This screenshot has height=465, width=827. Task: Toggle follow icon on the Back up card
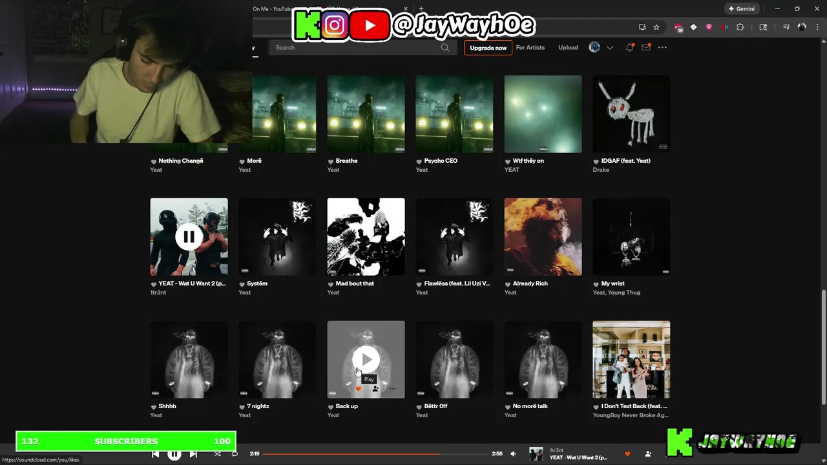point(375,389)
